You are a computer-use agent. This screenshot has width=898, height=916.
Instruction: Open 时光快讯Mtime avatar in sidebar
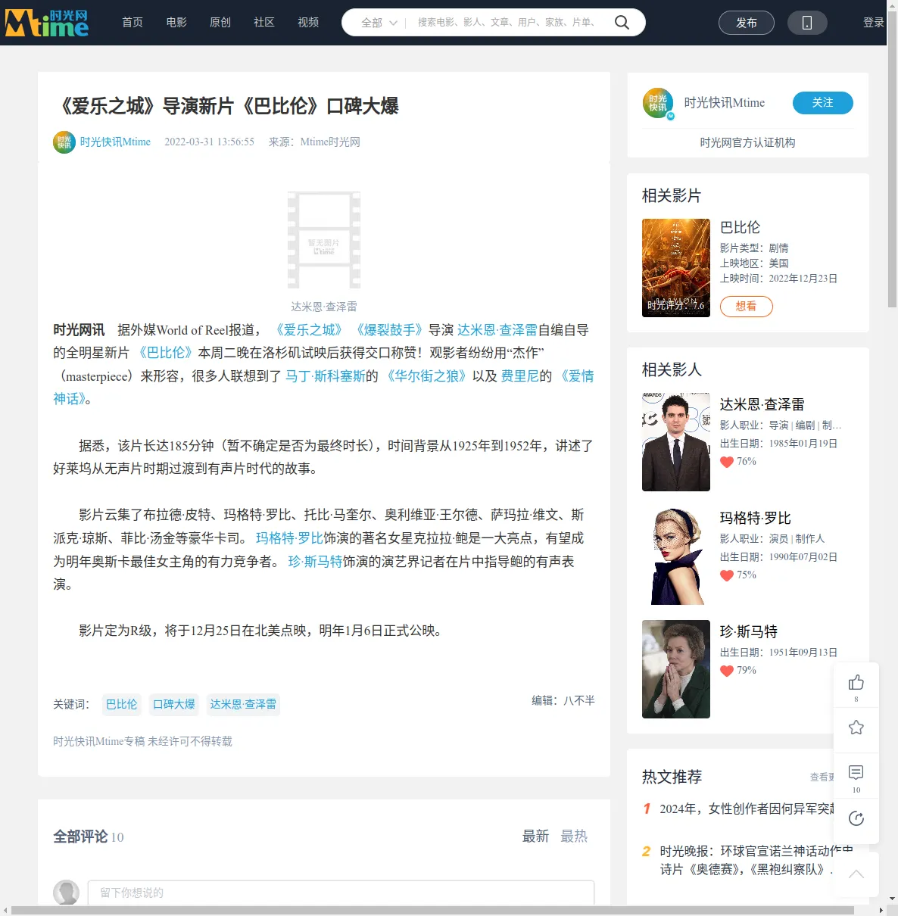(x=658, y=103)
